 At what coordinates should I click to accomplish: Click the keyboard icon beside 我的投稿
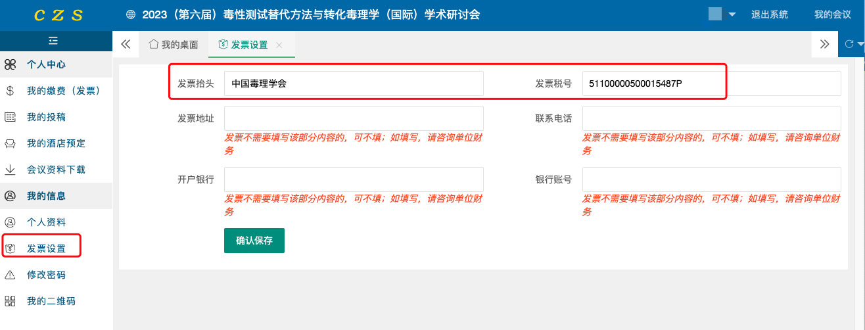[x=10, y=117]
